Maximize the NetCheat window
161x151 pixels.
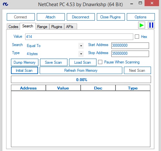140,3
